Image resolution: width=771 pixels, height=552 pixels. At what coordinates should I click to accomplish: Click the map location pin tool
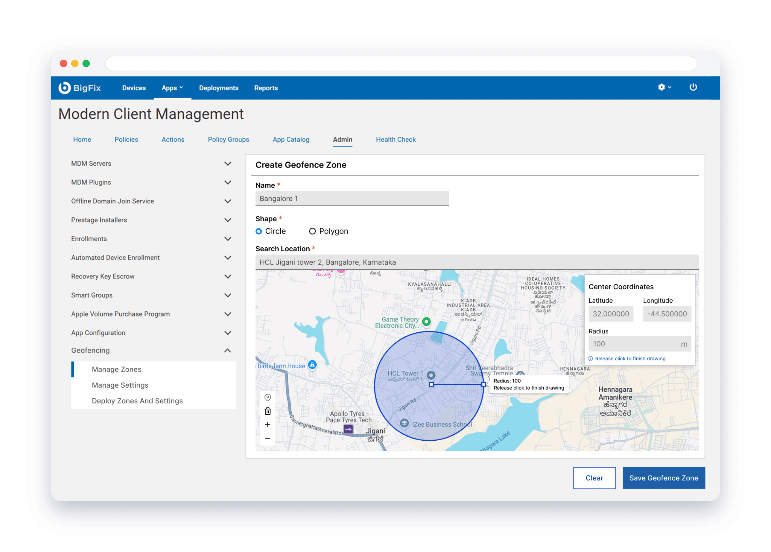coord(268,397)
